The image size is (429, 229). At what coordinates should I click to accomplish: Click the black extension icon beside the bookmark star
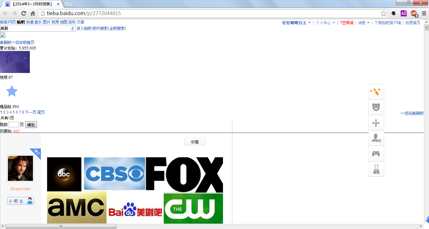coord(394,13)
